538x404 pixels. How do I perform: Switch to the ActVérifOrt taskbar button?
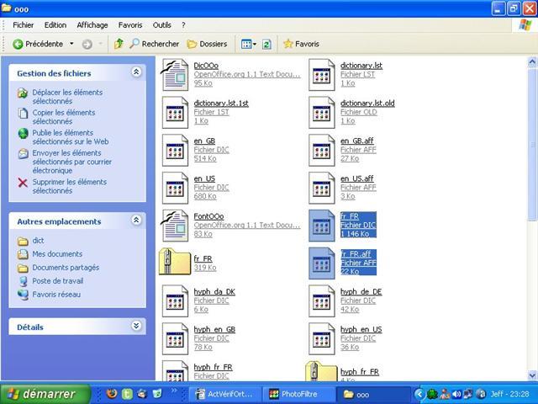click(x=225, y=394)
